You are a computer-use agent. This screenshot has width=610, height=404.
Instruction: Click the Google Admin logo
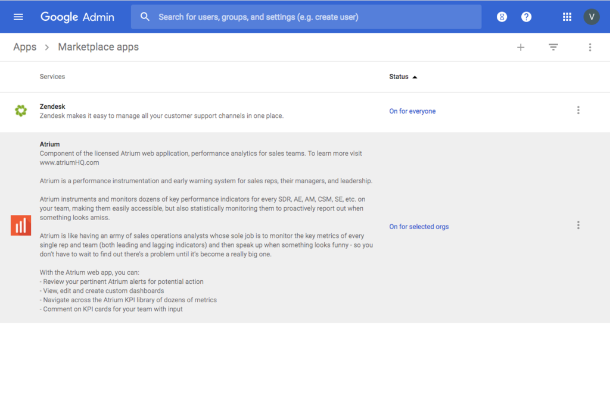point(77,17)
